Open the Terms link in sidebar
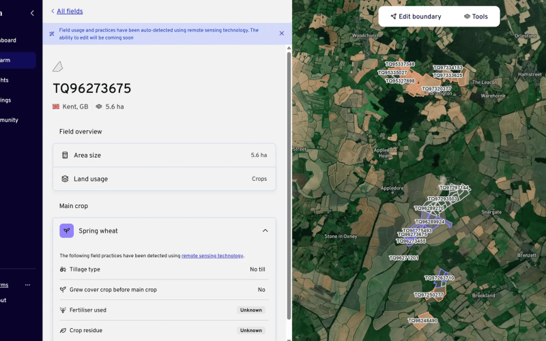 [x=4, y=285]
